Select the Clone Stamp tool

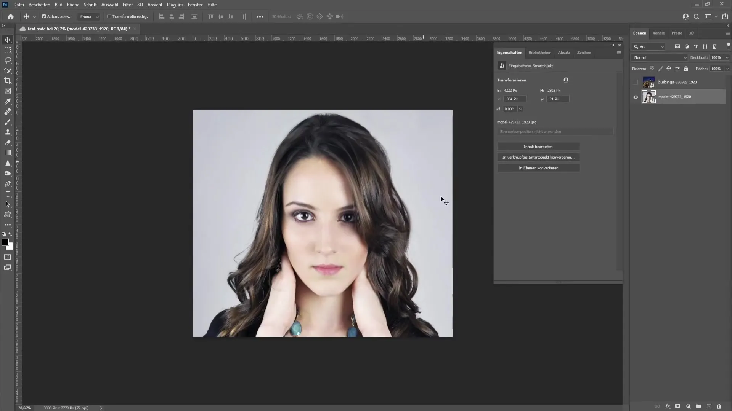click(x=8, y=131)
